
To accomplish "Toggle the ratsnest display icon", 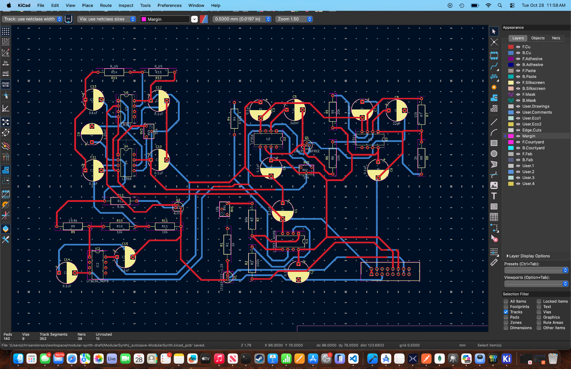I will [6, 122].
